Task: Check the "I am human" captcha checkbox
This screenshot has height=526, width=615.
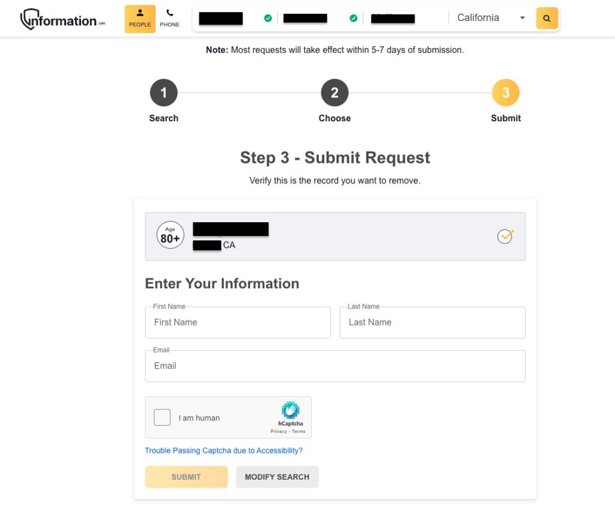Action: (x=162, y=417)
